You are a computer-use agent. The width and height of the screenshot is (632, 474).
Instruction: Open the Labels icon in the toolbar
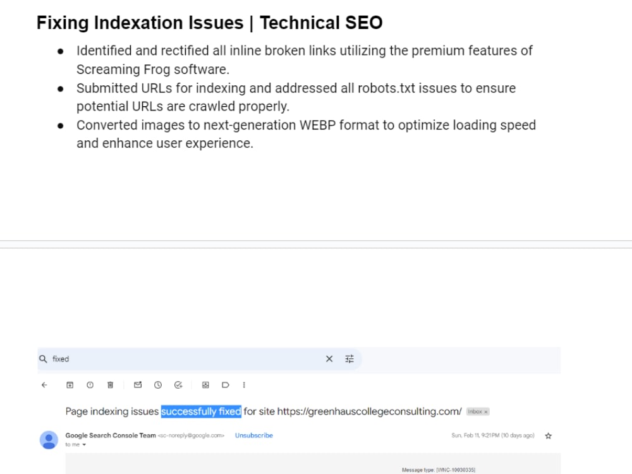[x=226, y=385]
